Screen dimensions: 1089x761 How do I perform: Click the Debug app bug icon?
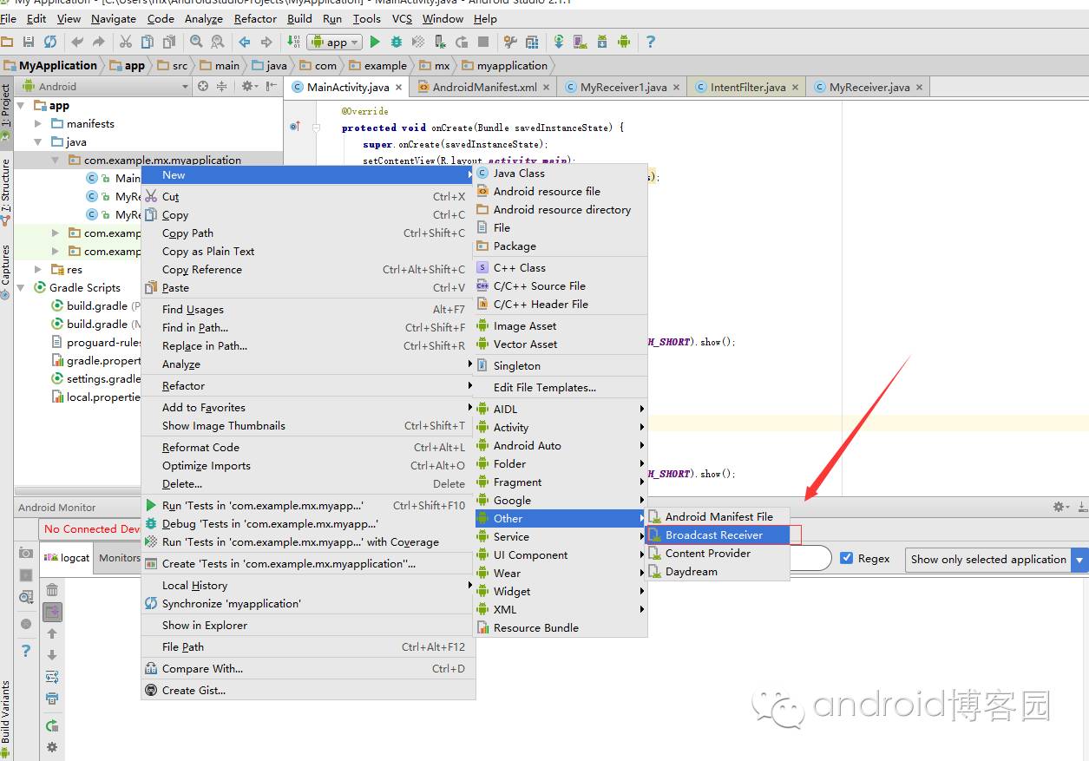(397, 42)
